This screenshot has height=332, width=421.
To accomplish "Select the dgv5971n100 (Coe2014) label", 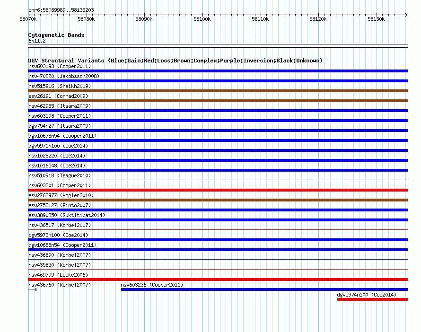I will pyautogui.click(x=58, y=146).
